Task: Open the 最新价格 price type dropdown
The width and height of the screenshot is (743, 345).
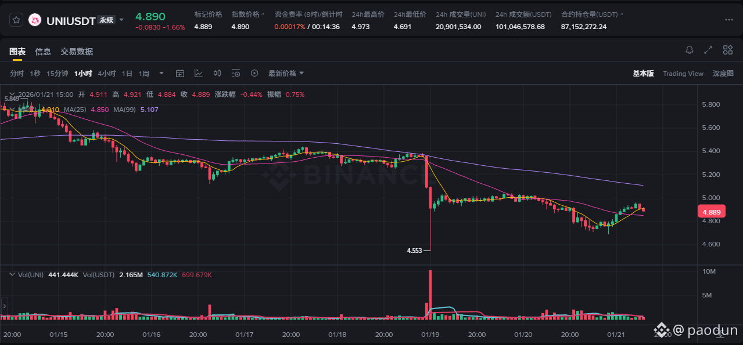Action: tap(286, 74)
